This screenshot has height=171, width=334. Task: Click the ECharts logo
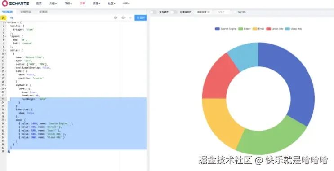pyautogui.click(x=15, y=4)
